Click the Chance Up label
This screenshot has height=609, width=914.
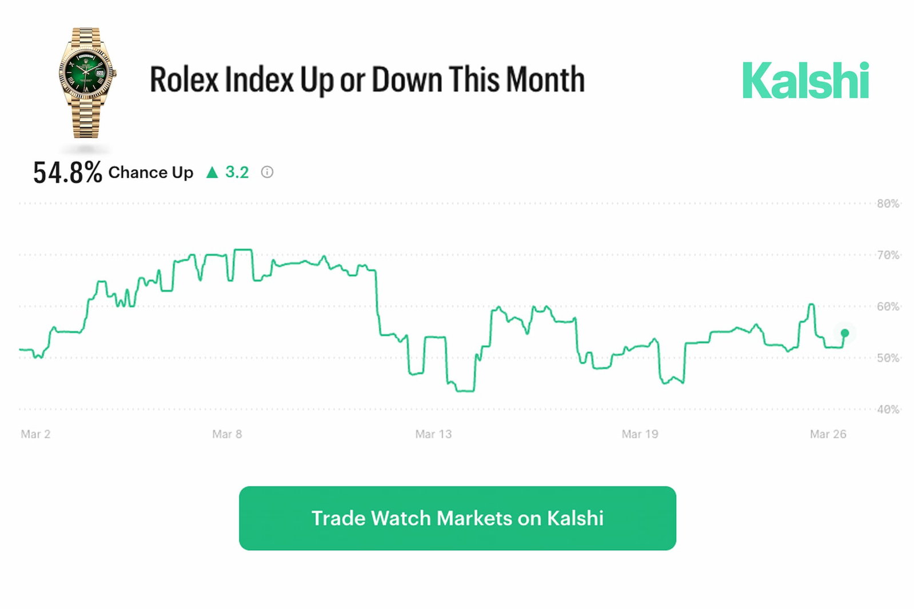151,173
